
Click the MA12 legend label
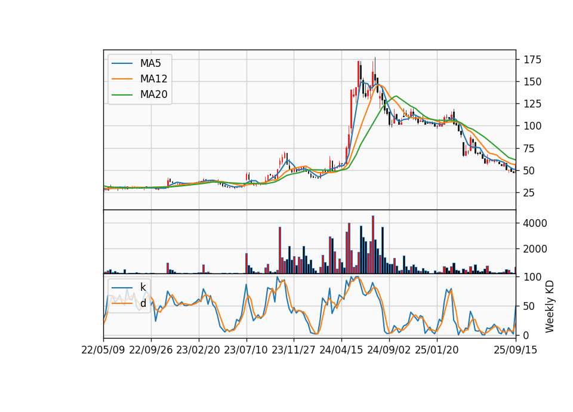pos(153,79)
